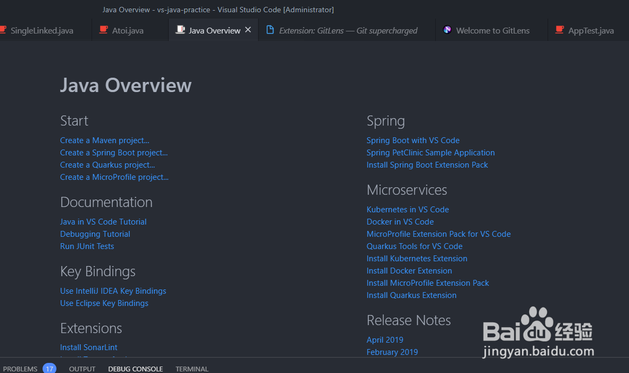The height and width of the screenshot is (373, 629).
Task: Click the Spring section heading
Action: click(386, 121)
